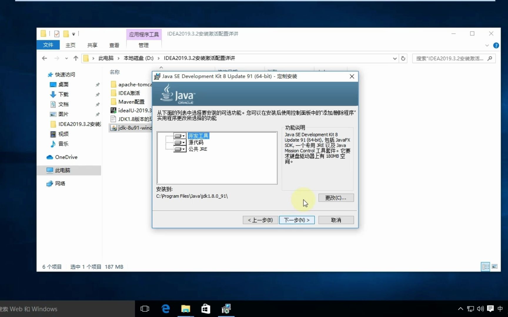
Task: Select the JDK1.8版本 text file
Action: point(131,119)
